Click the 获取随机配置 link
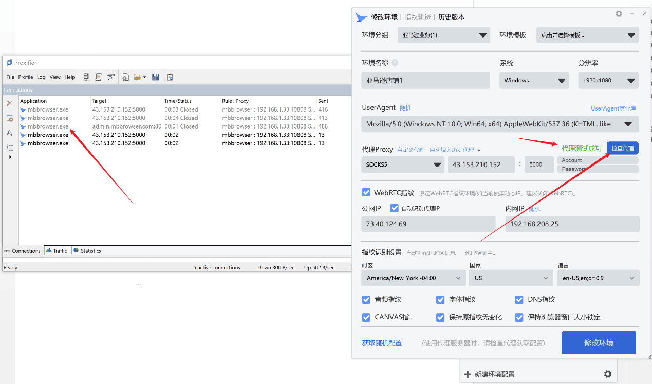The image size is (652, 384). click(x=381, y=342)
